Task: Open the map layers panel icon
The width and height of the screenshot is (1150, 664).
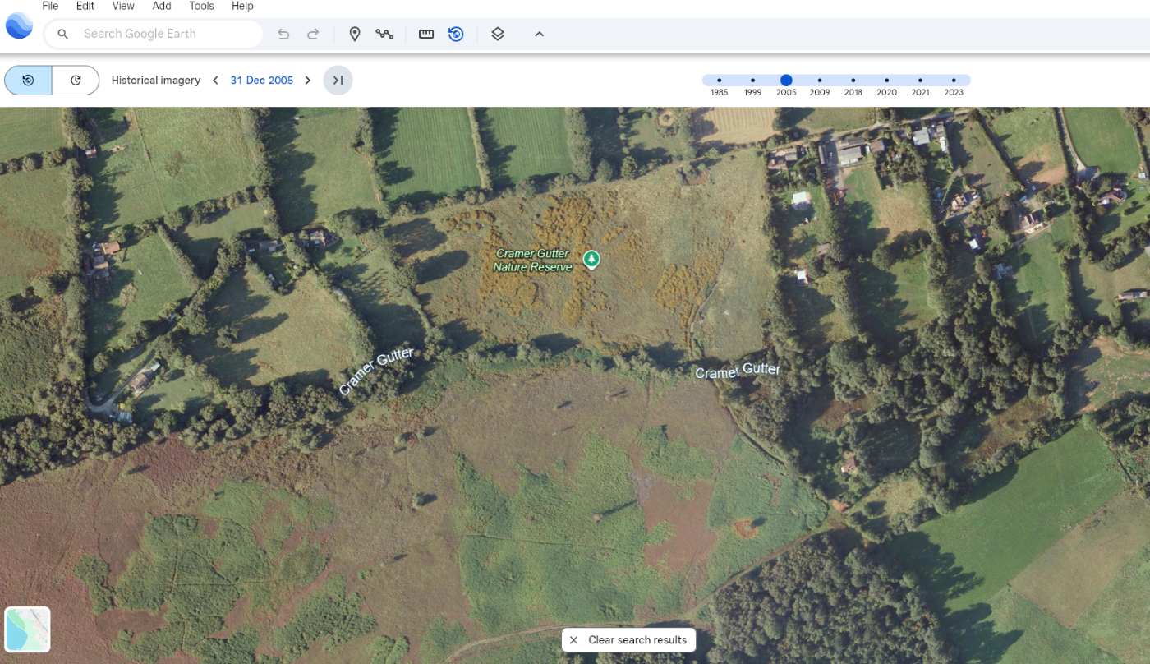Action: [x=498, y=34]
